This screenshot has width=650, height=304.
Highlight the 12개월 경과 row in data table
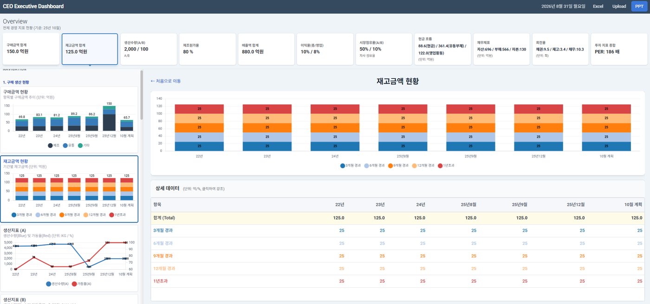coord(398,268)
